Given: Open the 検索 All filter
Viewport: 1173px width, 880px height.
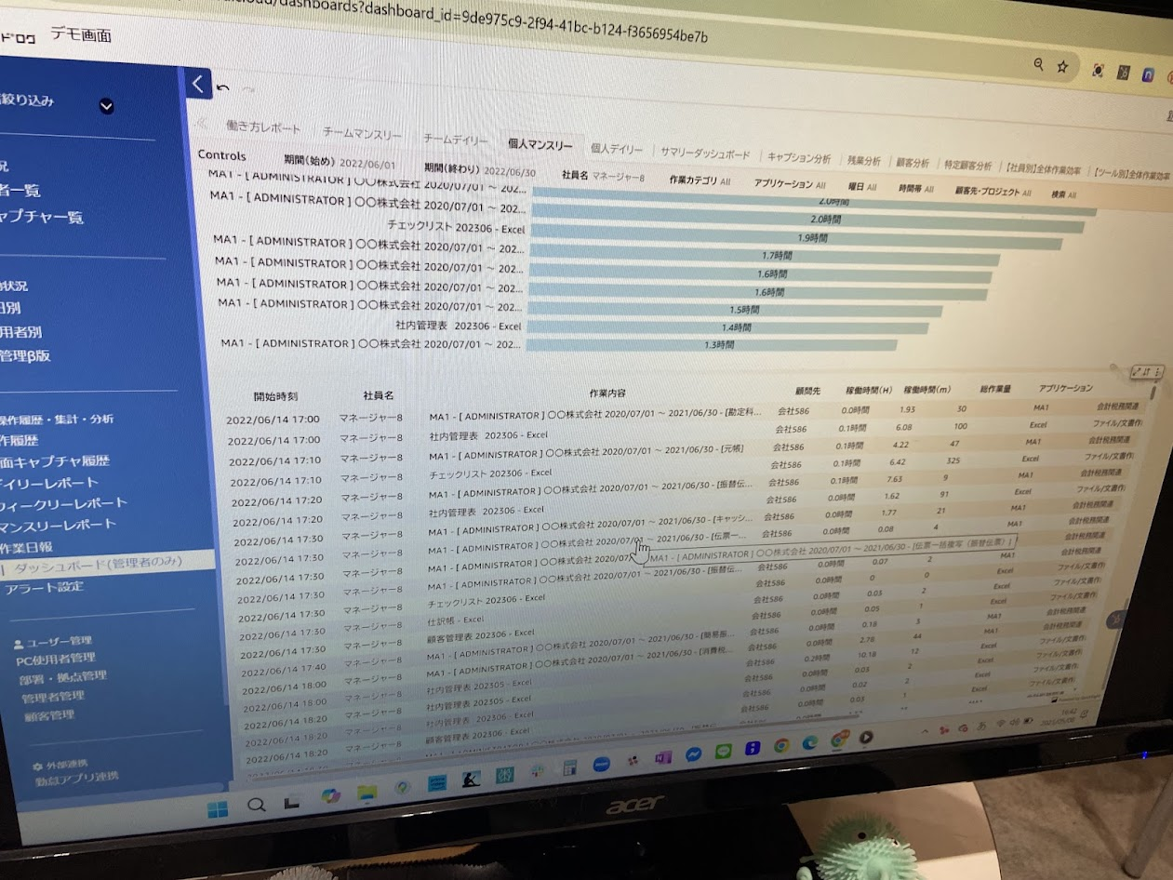Looking at the screenshot, I should click(x=1063, y=194).
